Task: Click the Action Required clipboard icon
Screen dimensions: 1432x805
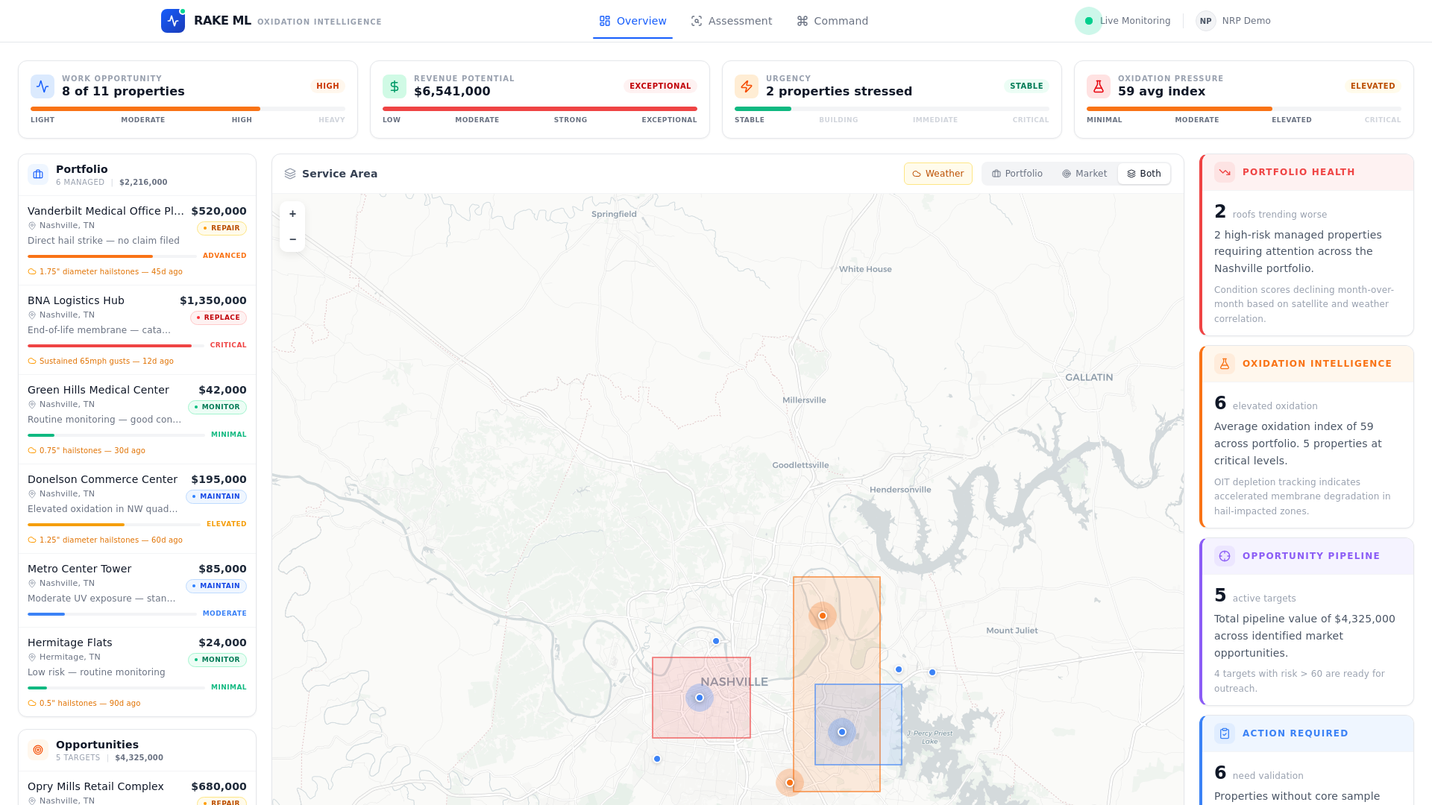Action: point(1225,733)
